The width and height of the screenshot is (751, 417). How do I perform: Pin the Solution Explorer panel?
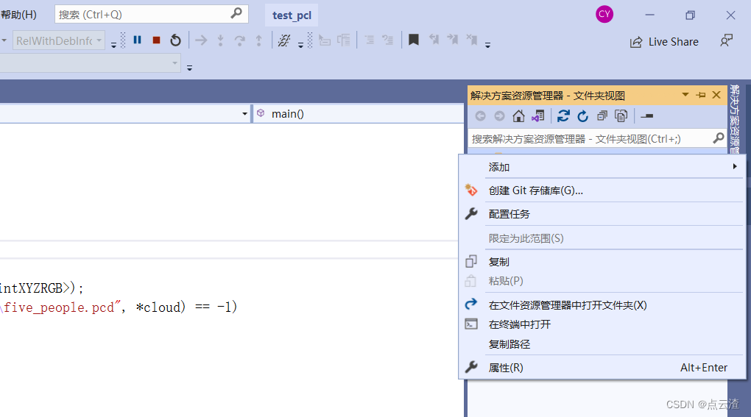point(701,95)
